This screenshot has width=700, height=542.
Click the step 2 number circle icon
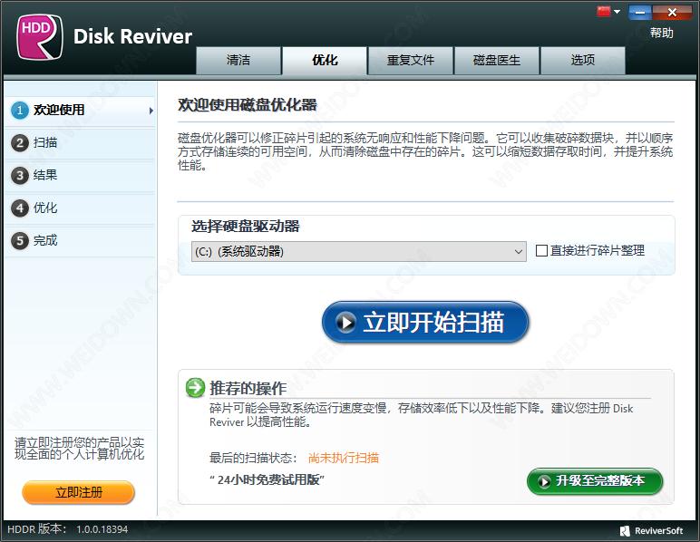[20, 142]
